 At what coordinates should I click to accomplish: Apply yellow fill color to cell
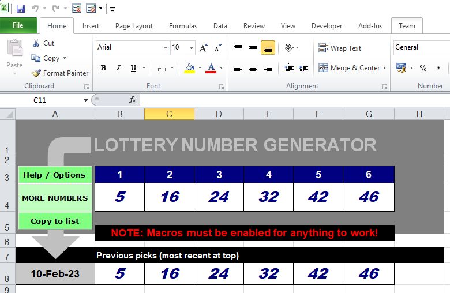[x=190, y=68]
